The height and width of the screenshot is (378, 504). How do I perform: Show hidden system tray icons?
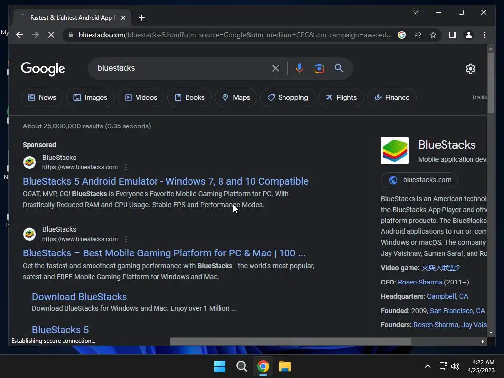pos(428,366)
